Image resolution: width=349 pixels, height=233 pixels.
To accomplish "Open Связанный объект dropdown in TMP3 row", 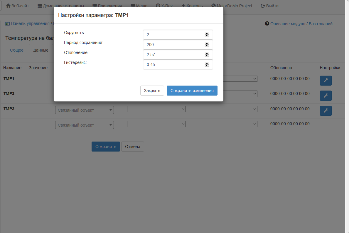I will tap(85, 110).
